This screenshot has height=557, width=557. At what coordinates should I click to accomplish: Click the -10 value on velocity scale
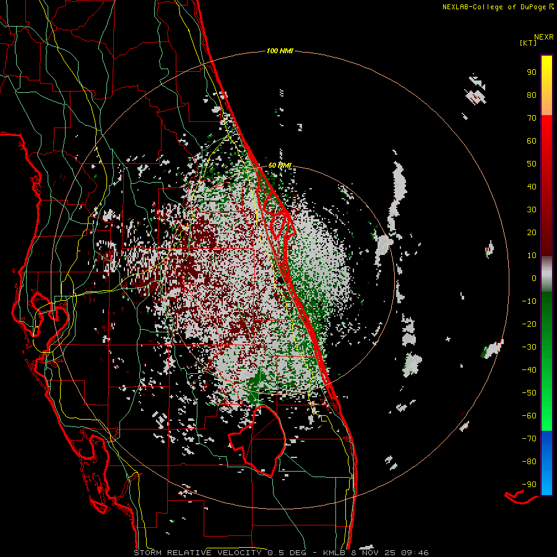[x=529, y=301]
